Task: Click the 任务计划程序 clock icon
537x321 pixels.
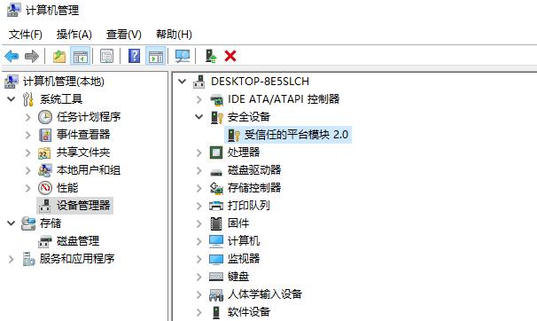Action: point(45,117)
